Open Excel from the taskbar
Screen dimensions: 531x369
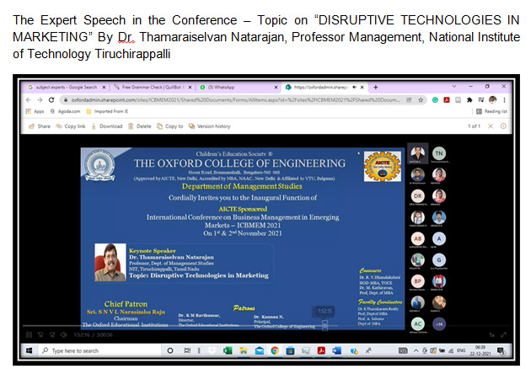(228, 350)
